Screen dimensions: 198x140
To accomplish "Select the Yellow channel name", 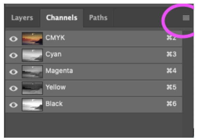I will tap(56, 87).
